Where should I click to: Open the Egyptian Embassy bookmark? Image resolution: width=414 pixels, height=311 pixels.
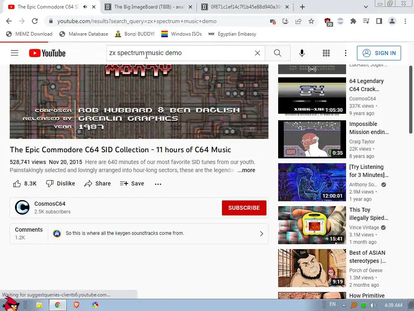coord(232,34)
